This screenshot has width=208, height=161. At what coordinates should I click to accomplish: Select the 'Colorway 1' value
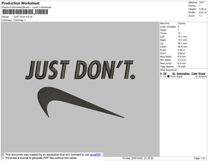click(x=19, y=20)
